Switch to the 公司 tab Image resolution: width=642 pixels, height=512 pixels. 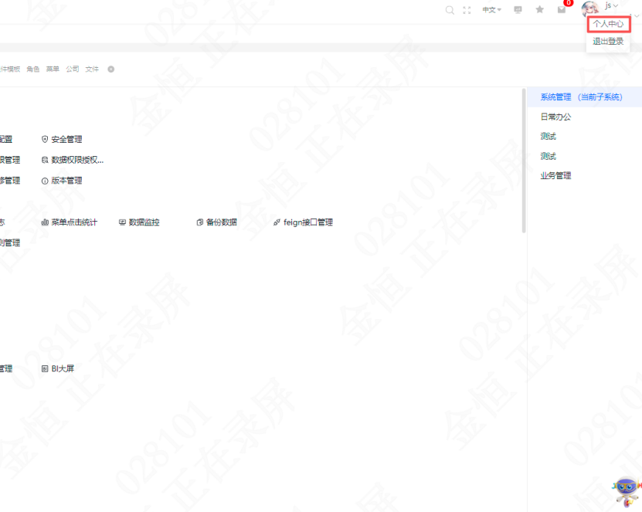coord(72,70)
